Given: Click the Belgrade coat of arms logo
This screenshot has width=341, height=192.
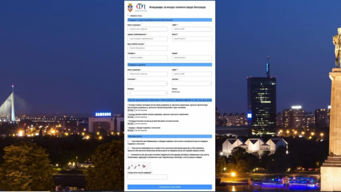Looking at the screenshot, I should click(x=130, y=7).
